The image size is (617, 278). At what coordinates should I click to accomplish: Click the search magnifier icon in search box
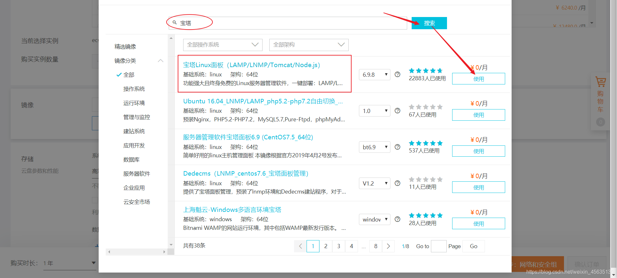[174, 22]
